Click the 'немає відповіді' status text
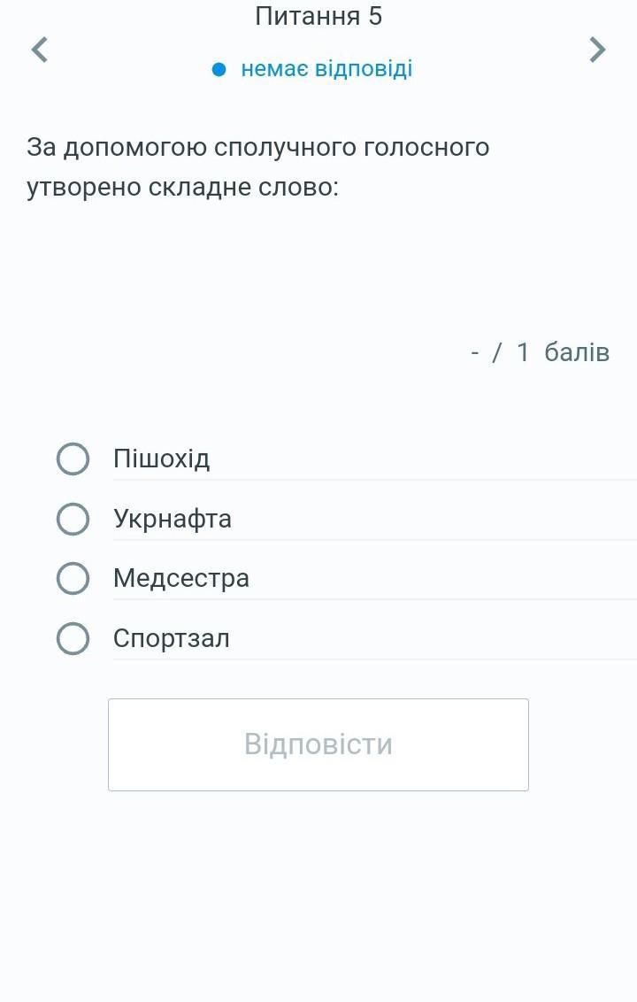Viewport: 637px width, 1002px height. click(x=326, y=69)
